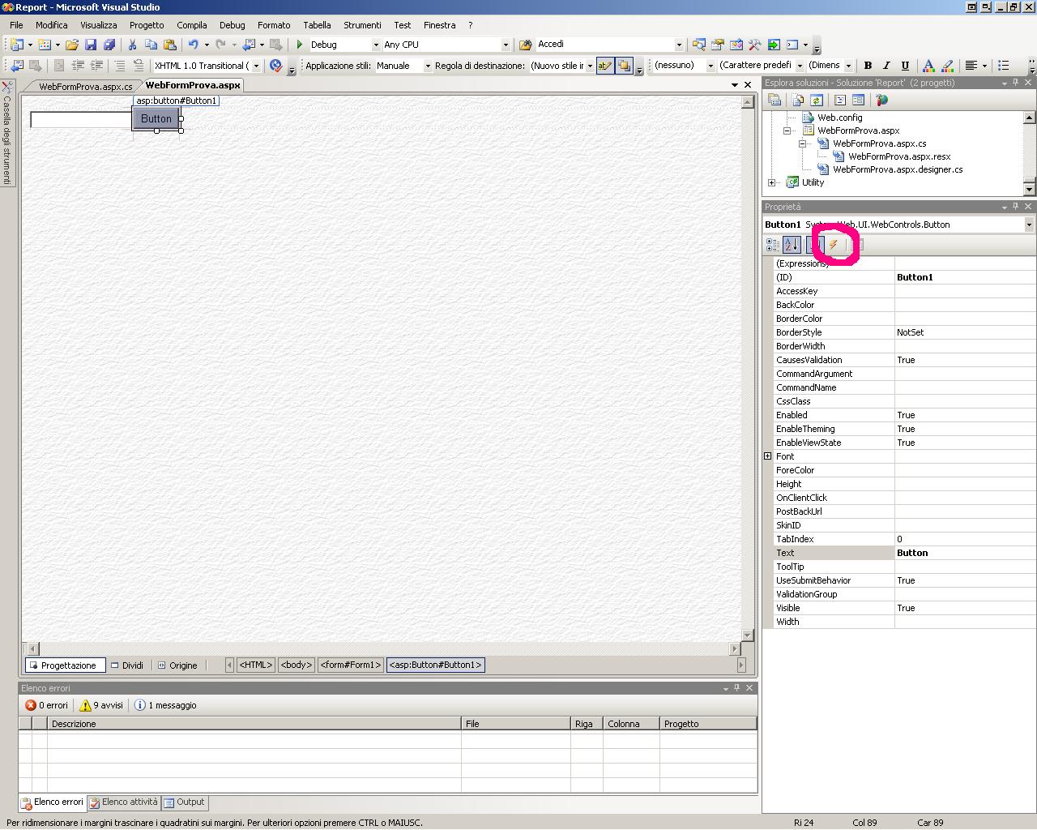Select the Text property value field
This screenshot has width=1037, height=830.
[964, 553]
